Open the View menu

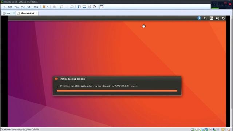coord(16,7)
